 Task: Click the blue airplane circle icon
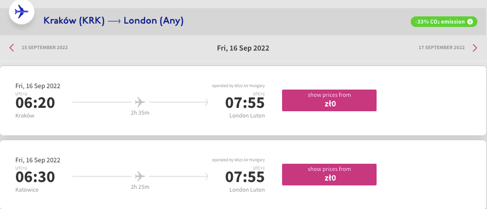(21, 12)
